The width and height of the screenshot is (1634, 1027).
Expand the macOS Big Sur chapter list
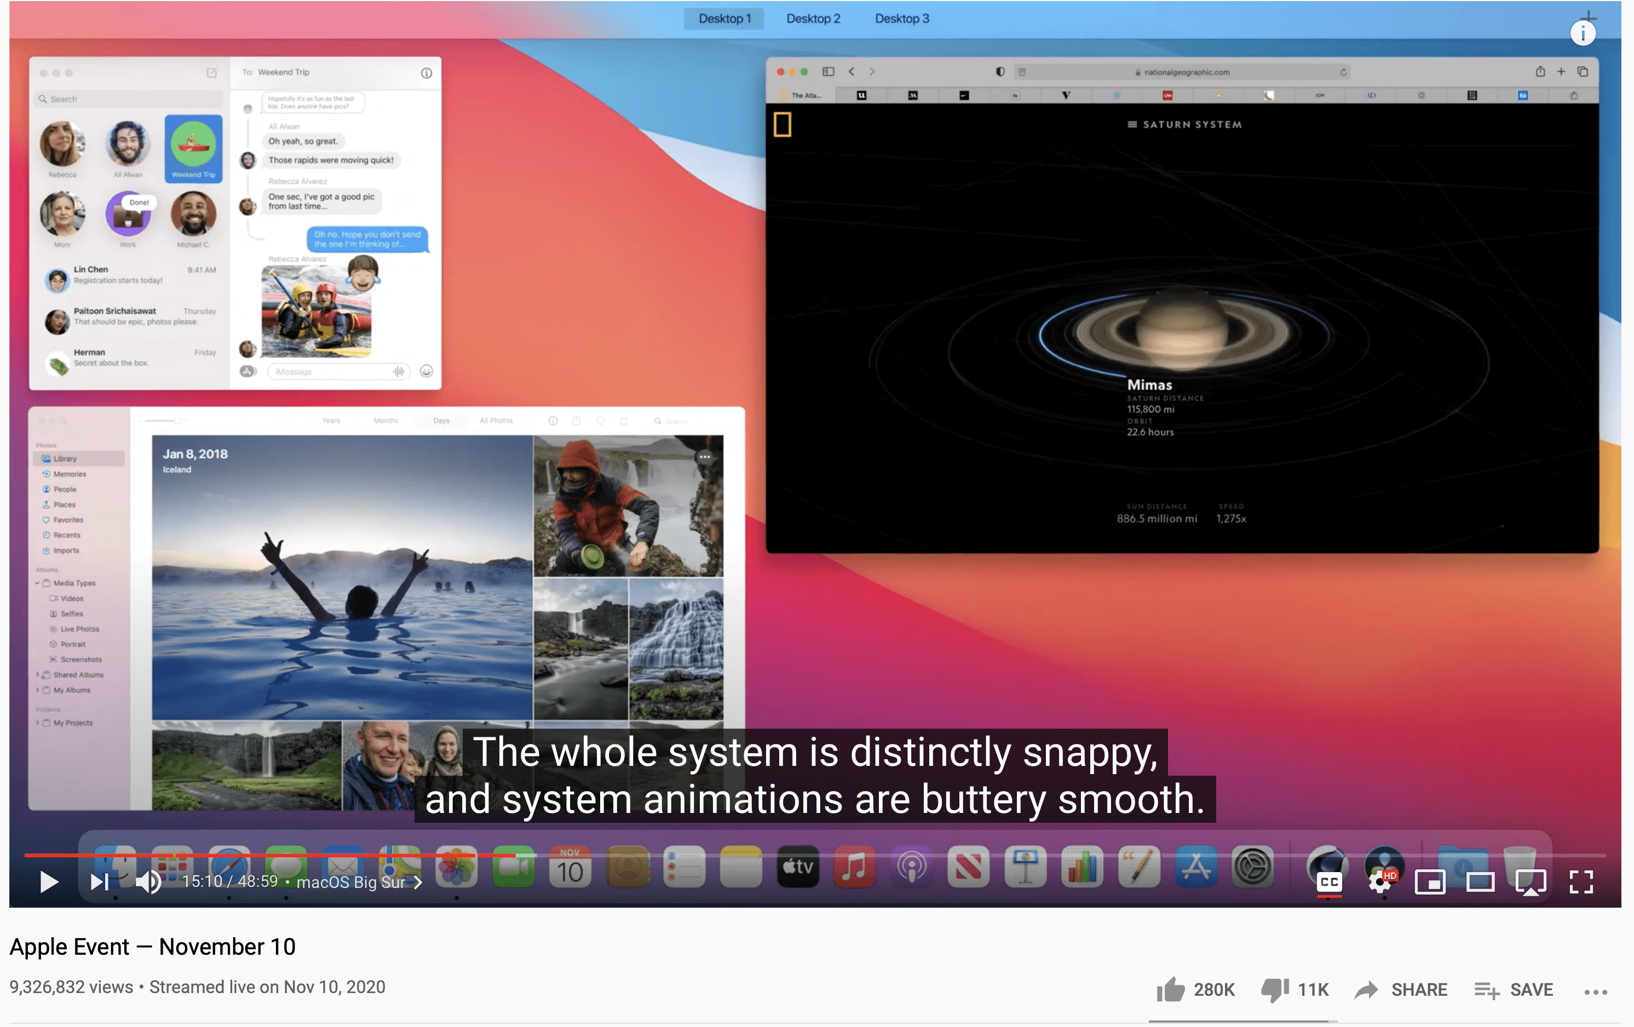click(359, 882)
